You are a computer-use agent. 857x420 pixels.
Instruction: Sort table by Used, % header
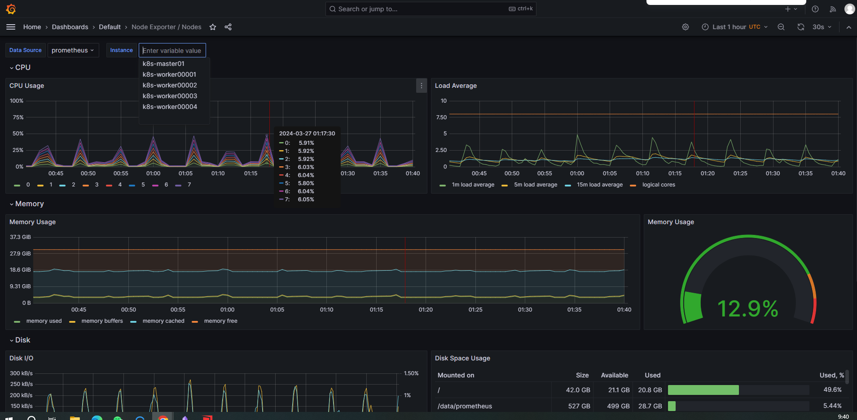click(831, 375)
